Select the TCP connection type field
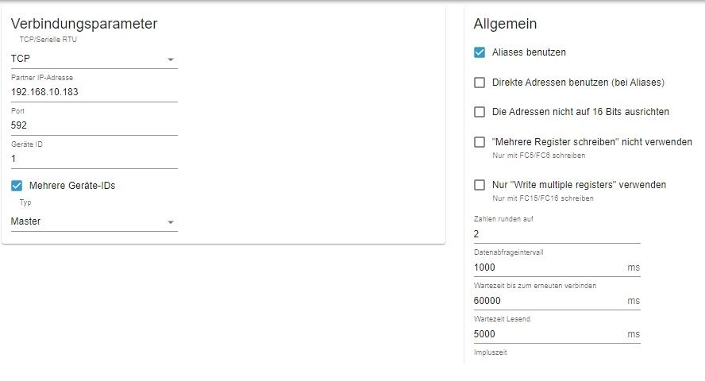The width and height of the screenshot is (705, 381). click(x=94, y=59)
